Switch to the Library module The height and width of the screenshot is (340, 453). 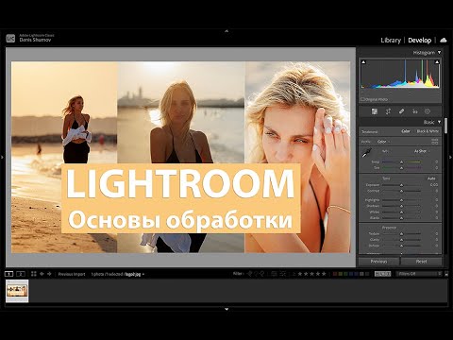(x=391, y=41)
